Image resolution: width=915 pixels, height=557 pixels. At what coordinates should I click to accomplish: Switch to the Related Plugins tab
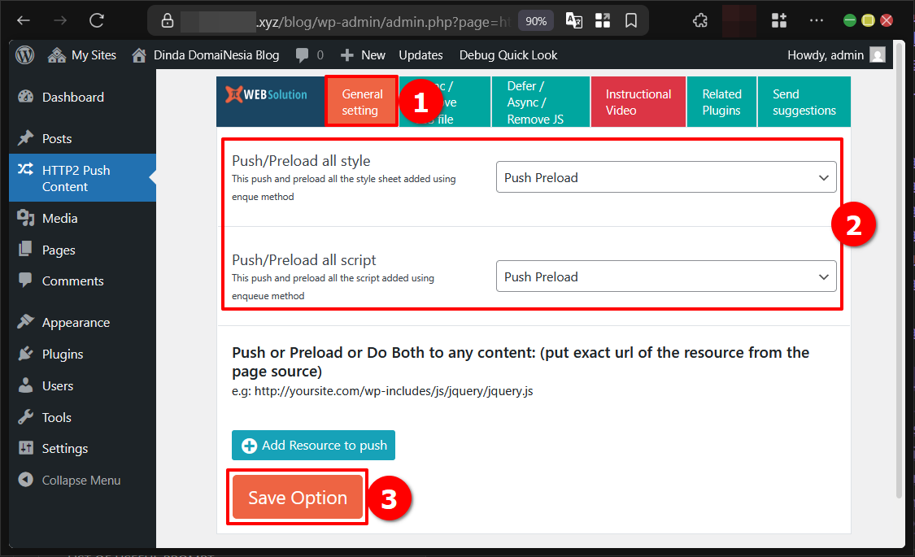pos(721,102)
